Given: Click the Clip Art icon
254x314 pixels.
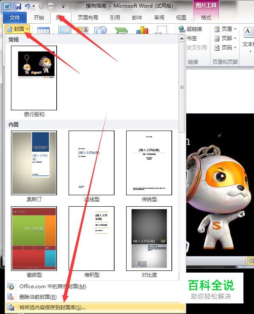Looking at the screenshot, I should pos(83,30).
